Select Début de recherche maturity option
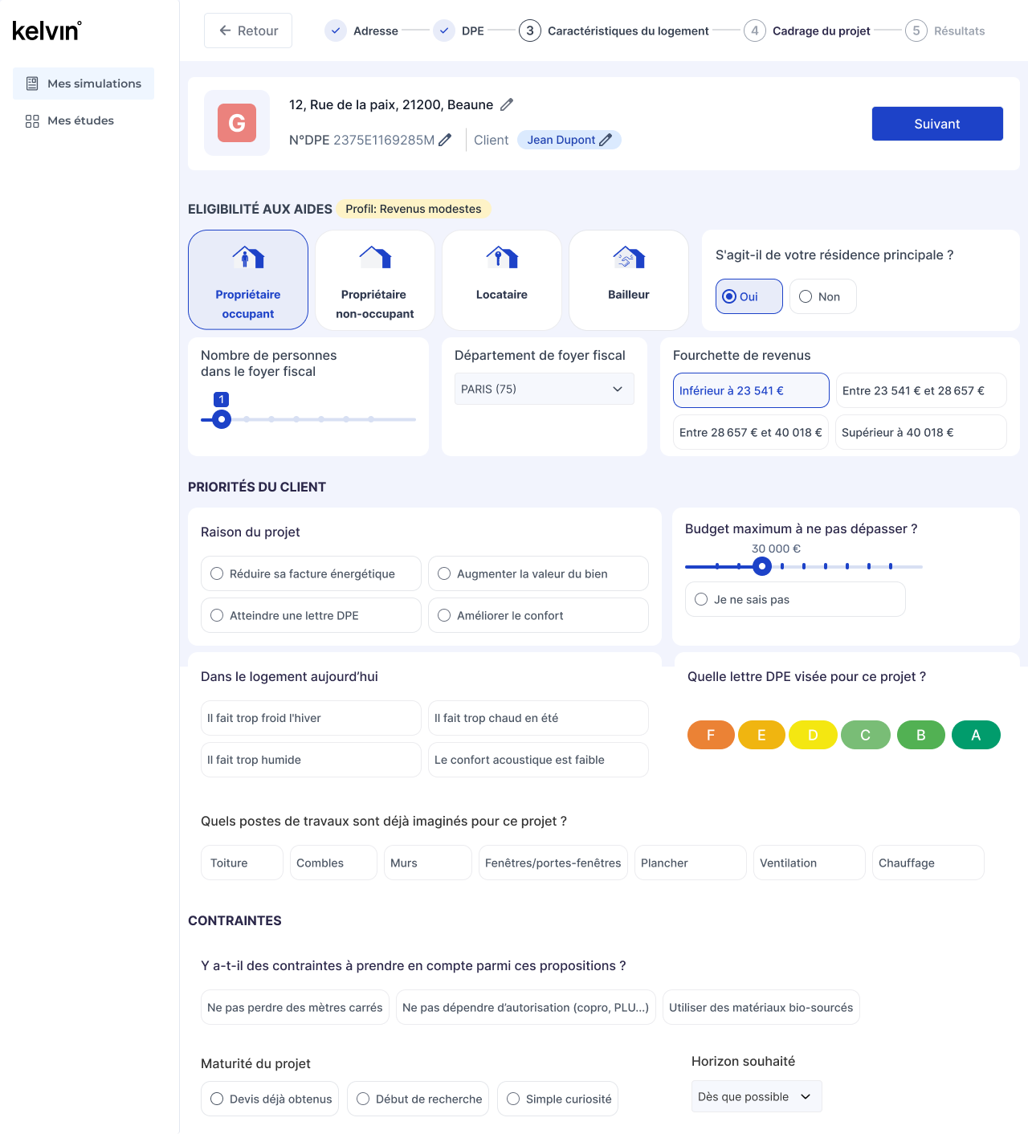Screen dimensions: 1028x1134 tap(418, 1099)
